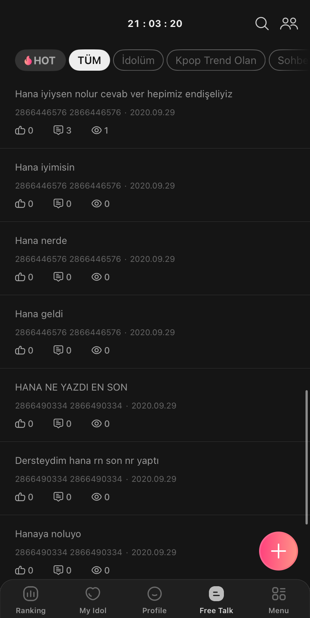Open the search magnifier icon

(262, 24)
